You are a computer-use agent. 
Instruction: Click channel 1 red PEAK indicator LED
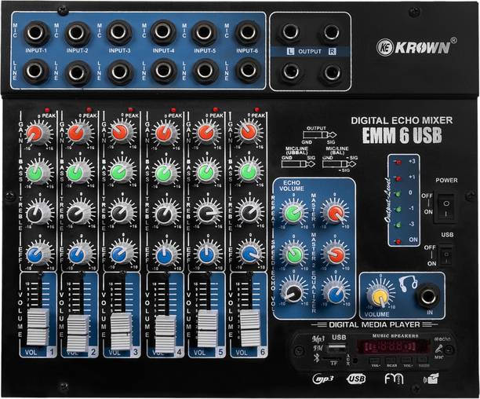point(47,110)
